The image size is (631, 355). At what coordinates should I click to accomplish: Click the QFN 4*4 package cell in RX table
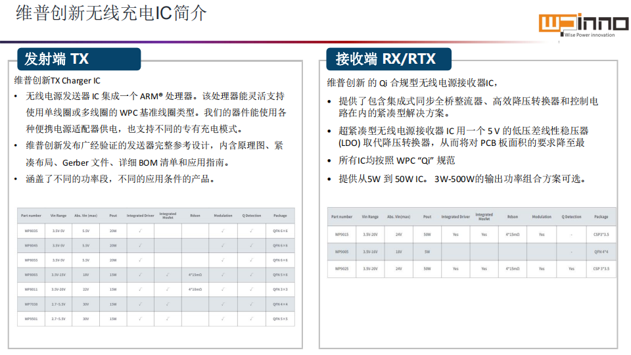click(x=601, y=252)
